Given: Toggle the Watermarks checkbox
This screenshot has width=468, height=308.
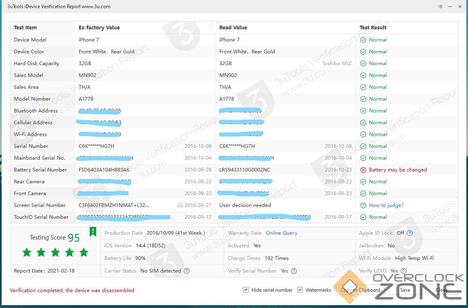Looking at the screenshot, I should pyautogui.click(x=300, y=290).
